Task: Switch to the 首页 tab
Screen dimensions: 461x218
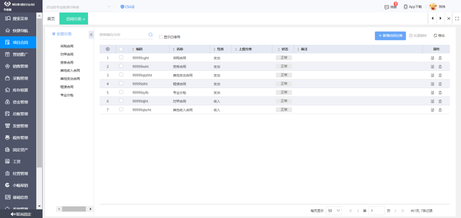Action: coord(51,19)
